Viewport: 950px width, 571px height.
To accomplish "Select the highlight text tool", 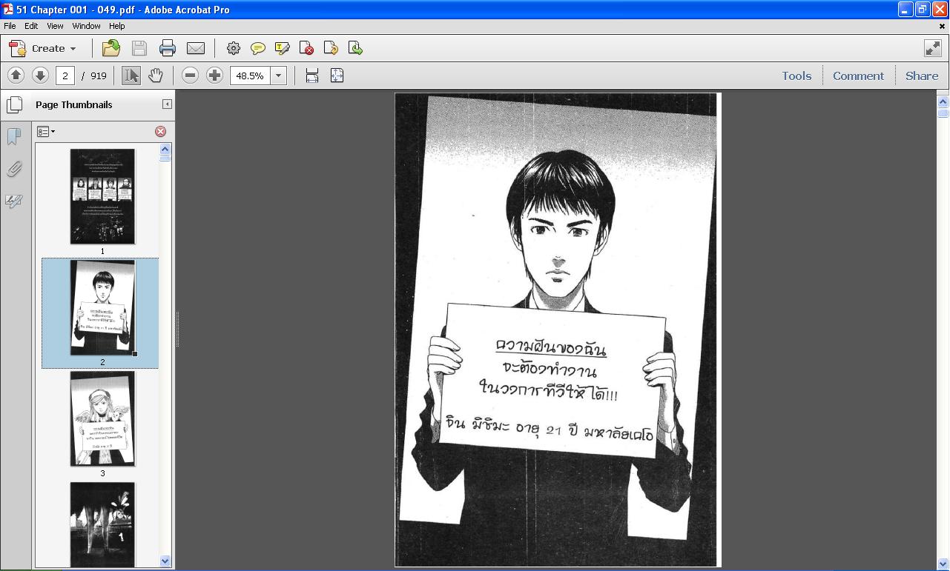I will click(283, 48).
